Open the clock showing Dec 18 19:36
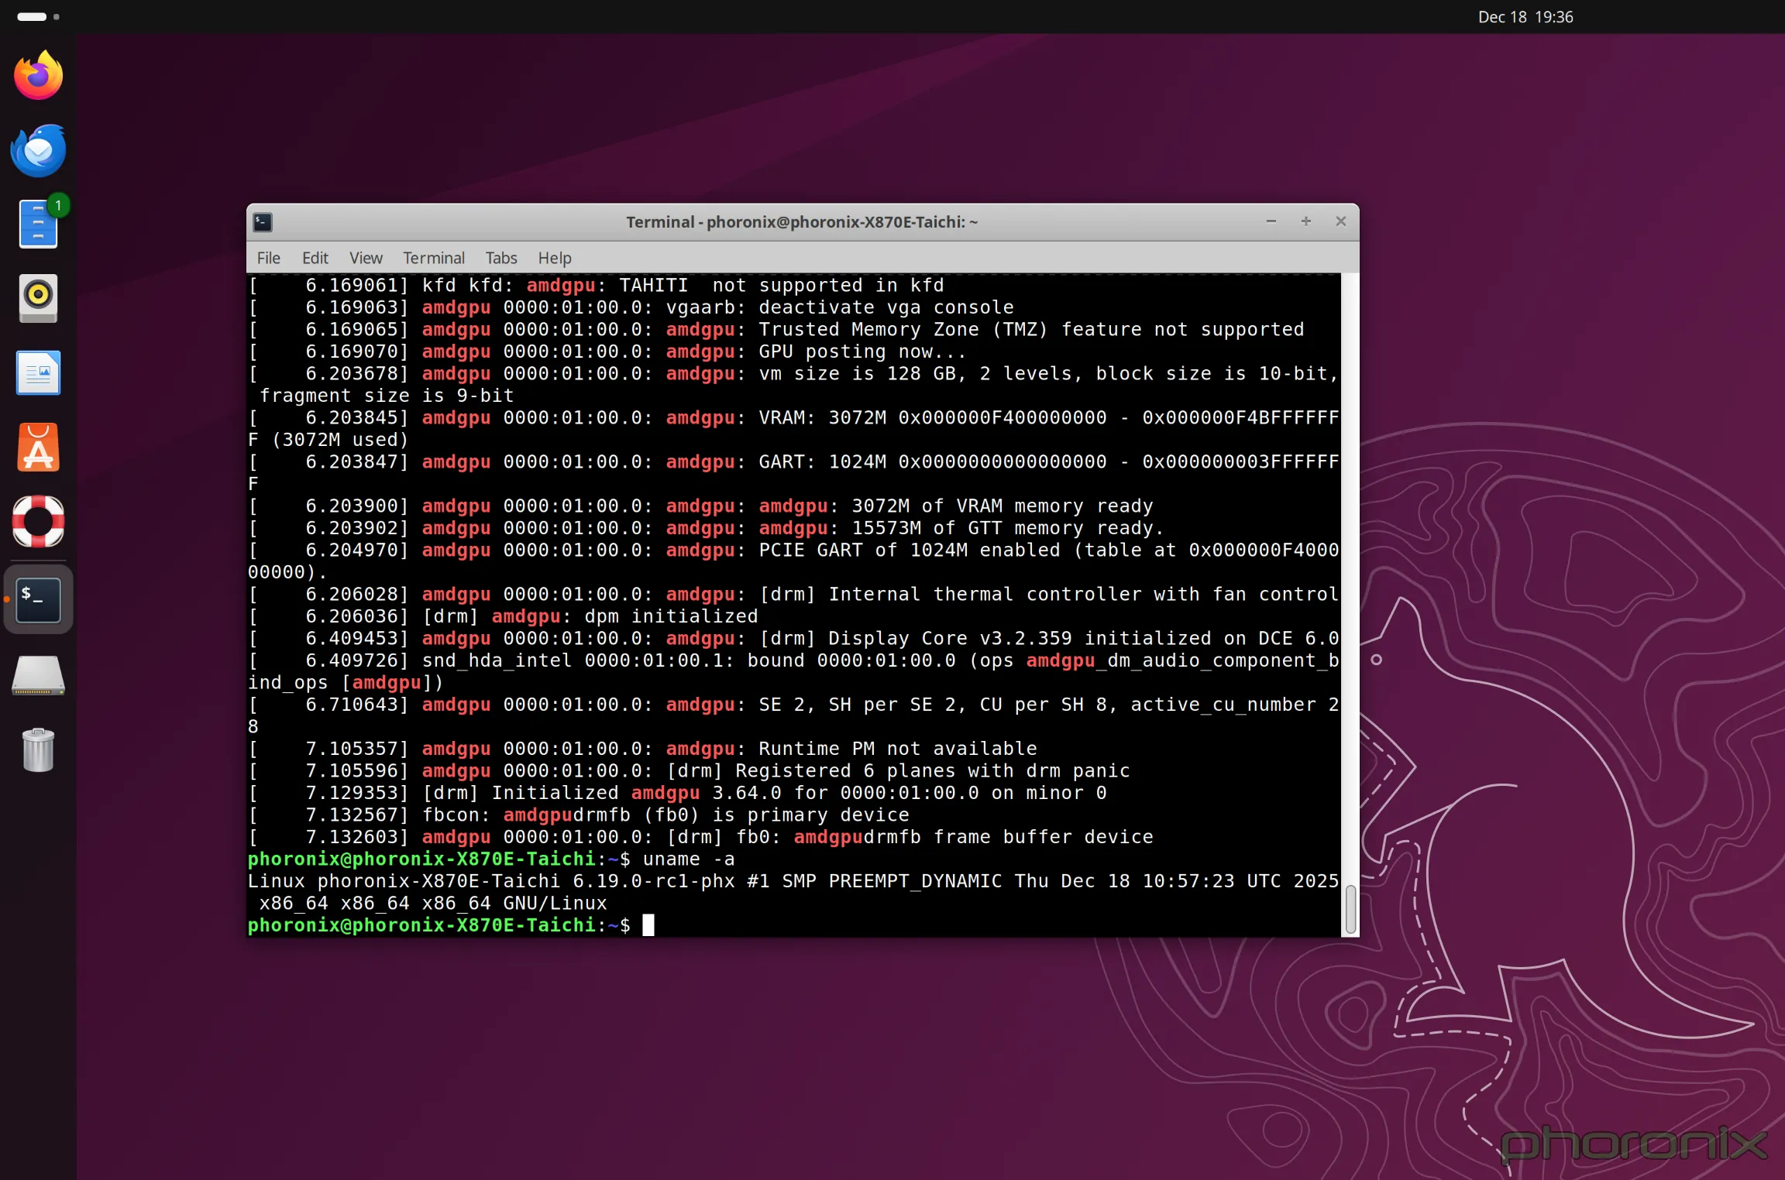Image resolution: width=1785 pixels, height=1180 pixels. (1525, 17)
